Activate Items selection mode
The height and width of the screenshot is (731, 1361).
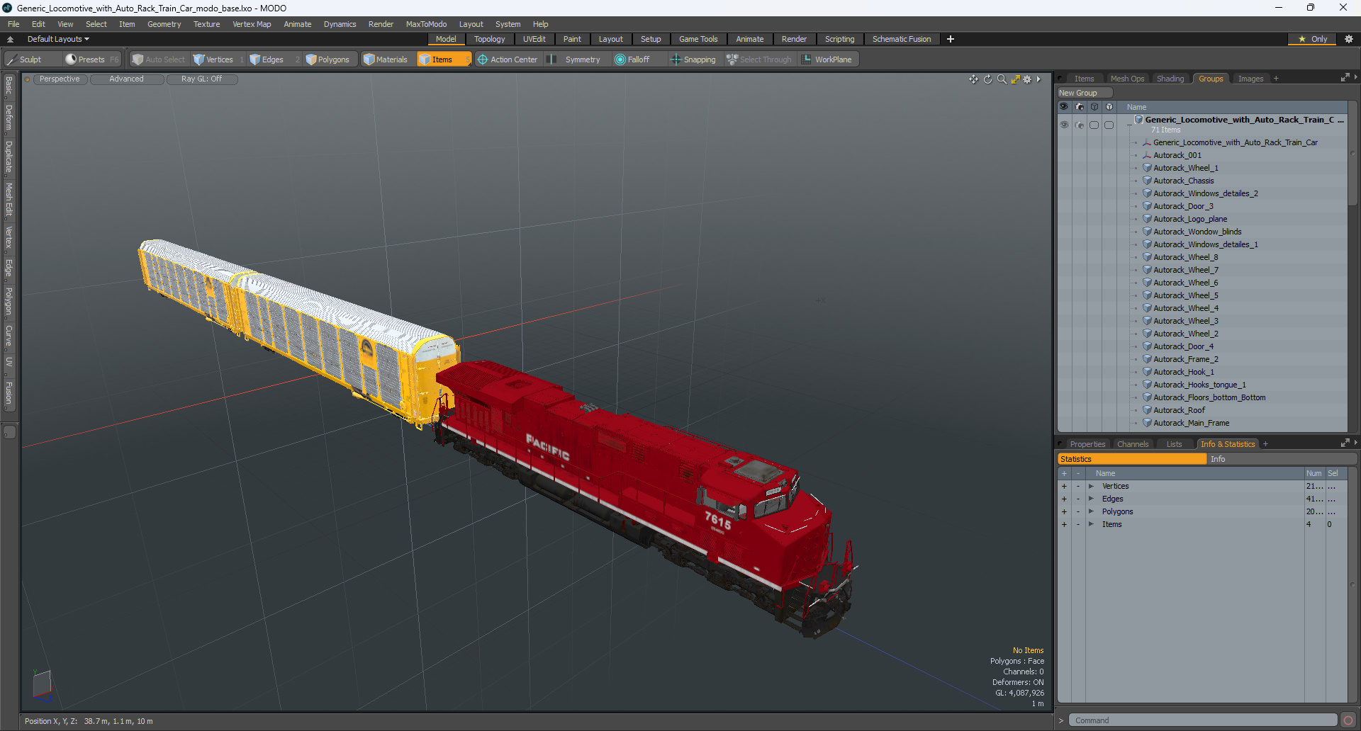tap(443, 59)
